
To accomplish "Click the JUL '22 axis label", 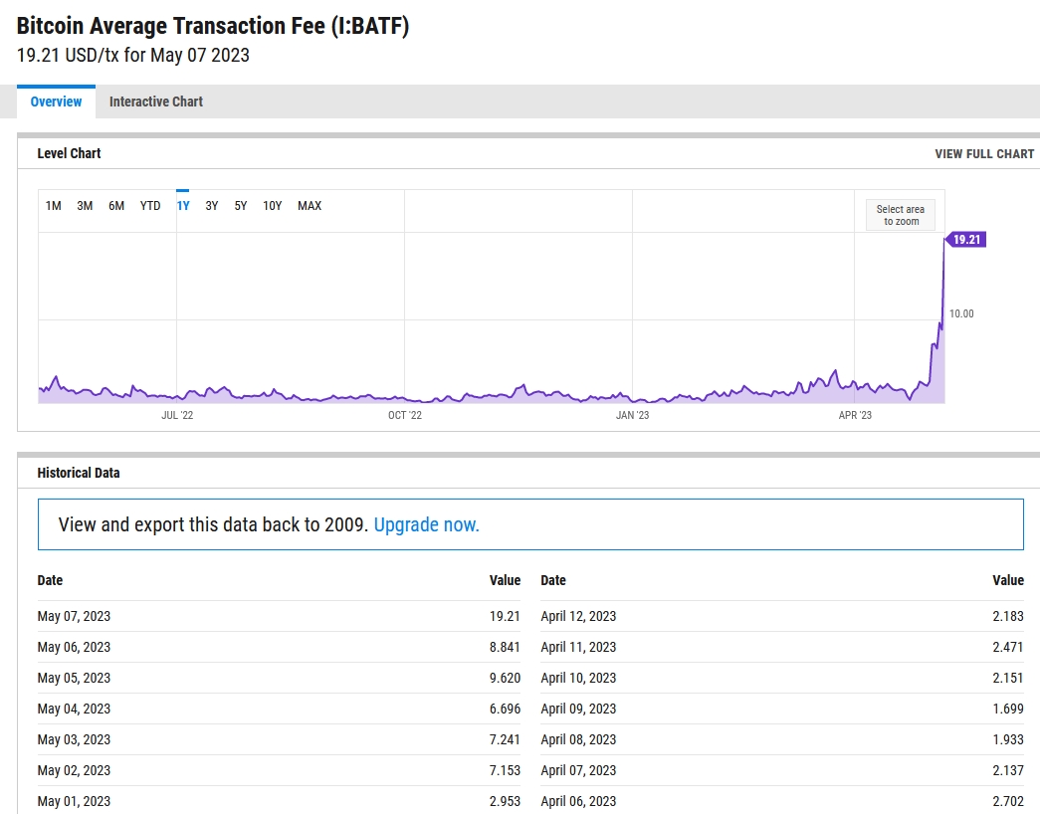I will coord(177,415).
